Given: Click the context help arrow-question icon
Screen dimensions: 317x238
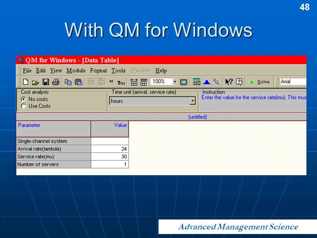Looking at the screenshot, I should coord(229,82).
